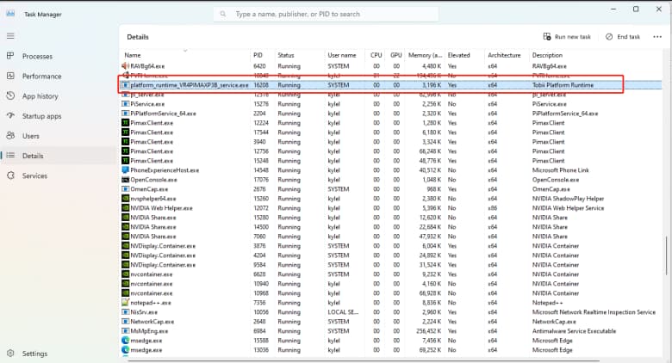Screen dimensions: 672x363
Task: Click the Users sidebar icon
Action: coord(10,135)
